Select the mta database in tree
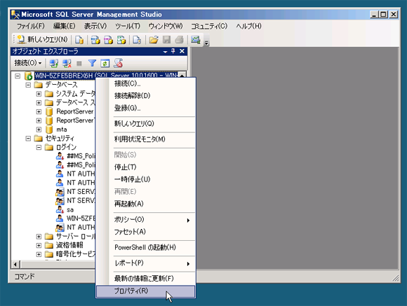 click(62, 130)
